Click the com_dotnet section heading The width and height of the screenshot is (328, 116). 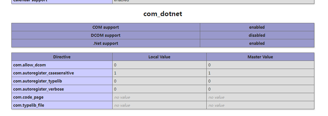(163, 14)
